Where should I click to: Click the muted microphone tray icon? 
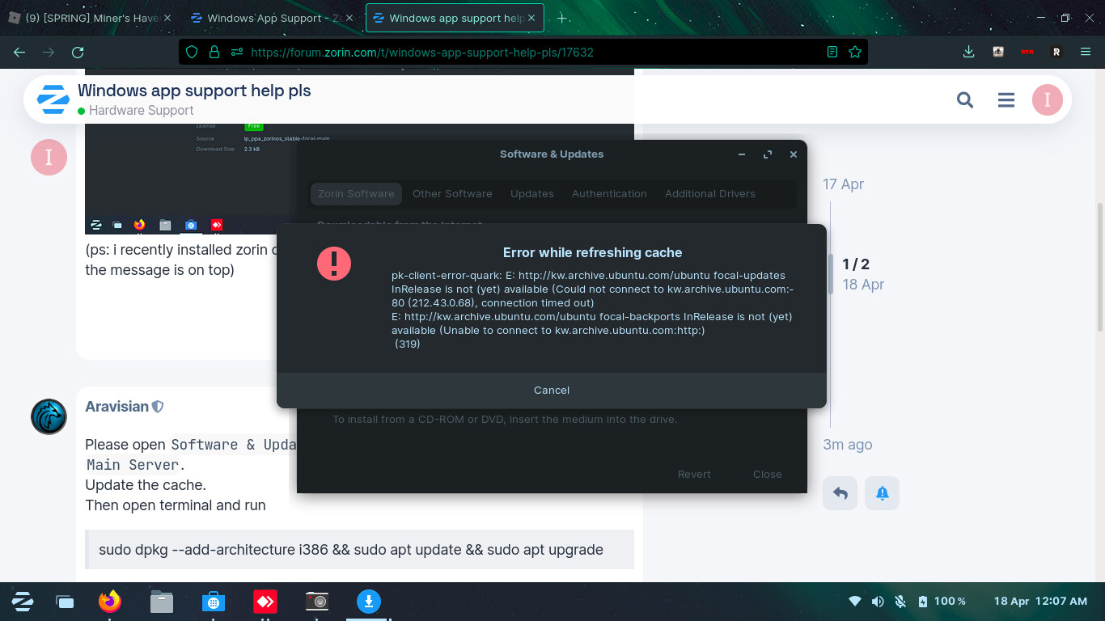900,602
